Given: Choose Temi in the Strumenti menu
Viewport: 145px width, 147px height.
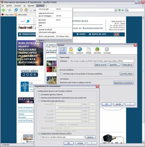Looking at the screenshot, I should (x=54, y=25).
